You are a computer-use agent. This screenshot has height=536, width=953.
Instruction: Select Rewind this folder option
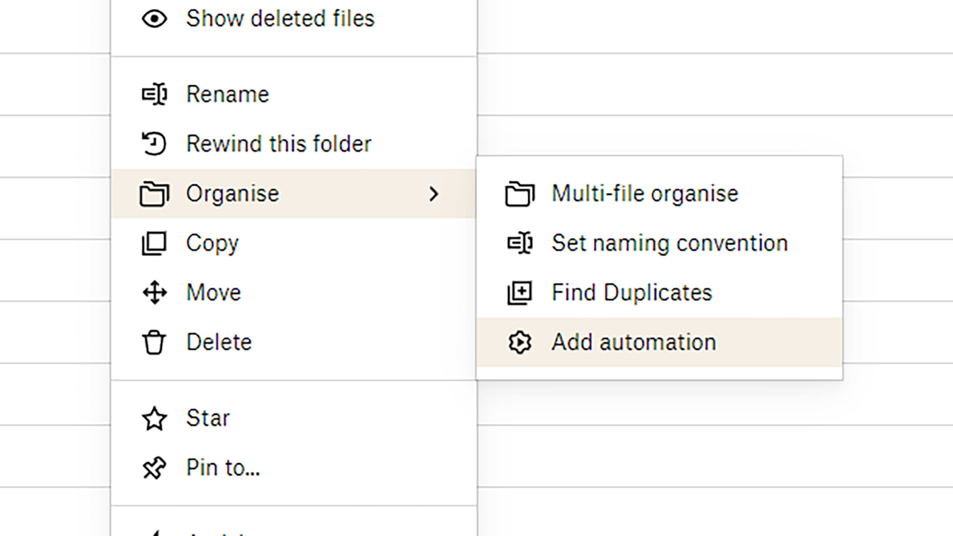pyautogui.click(x=294, y=144)
